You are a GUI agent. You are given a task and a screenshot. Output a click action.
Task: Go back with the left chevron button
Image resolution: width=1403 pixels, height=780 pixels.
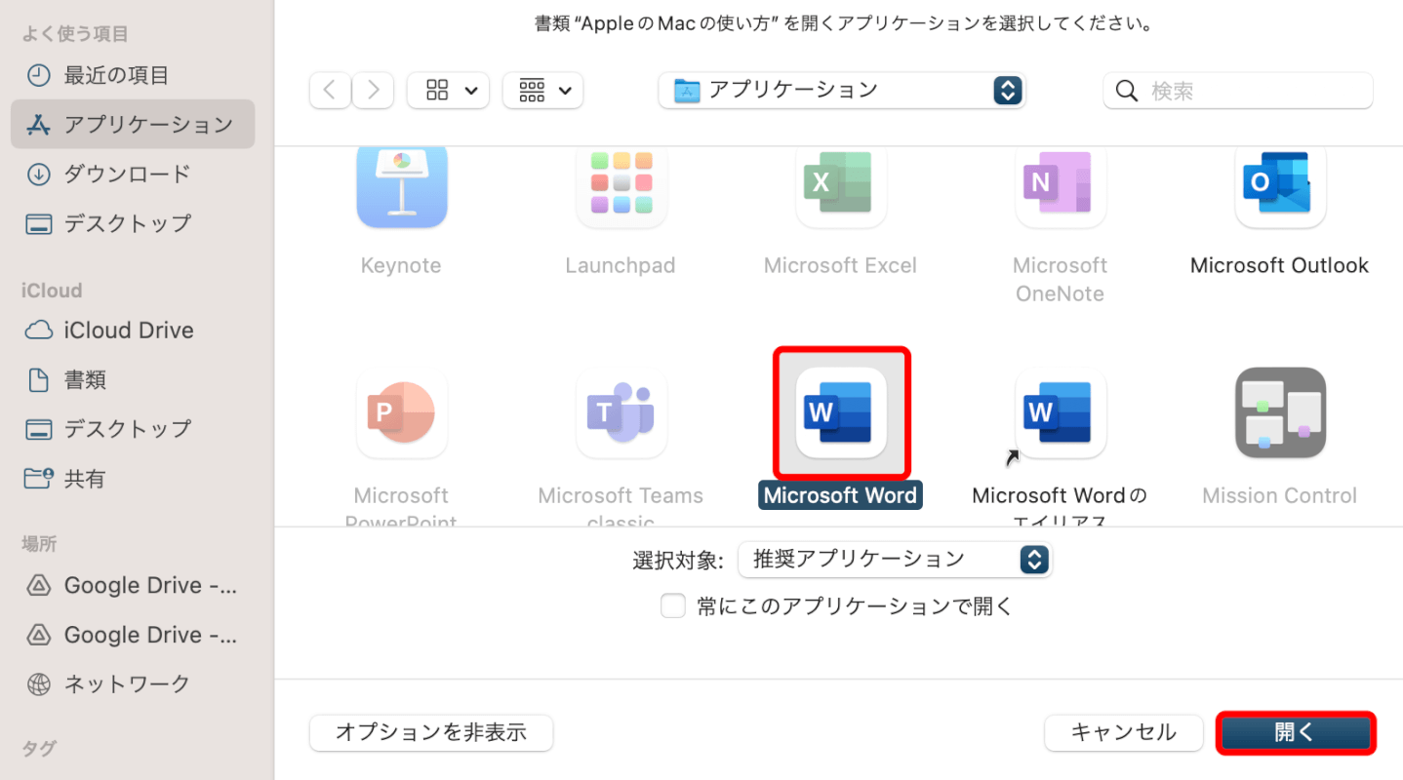pos(330,91)
